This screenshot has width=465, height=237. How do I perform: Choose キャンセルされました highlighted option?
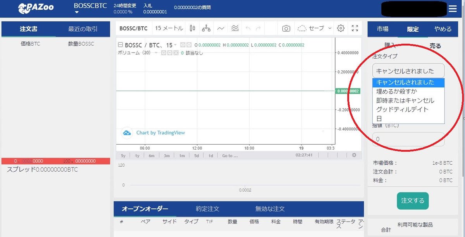coord(408,82)
